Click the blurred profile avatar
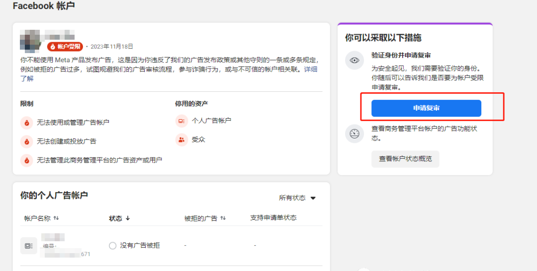Viewport: 537px width, 271px height. tap(30, 41)
